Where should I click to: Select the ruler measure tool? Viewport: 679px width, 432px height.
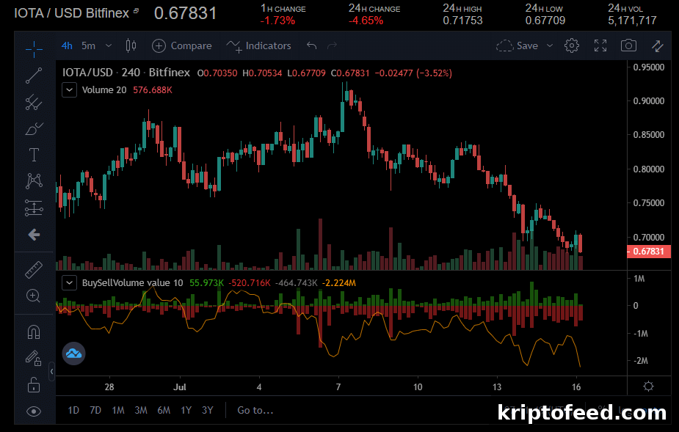[34, 270]
